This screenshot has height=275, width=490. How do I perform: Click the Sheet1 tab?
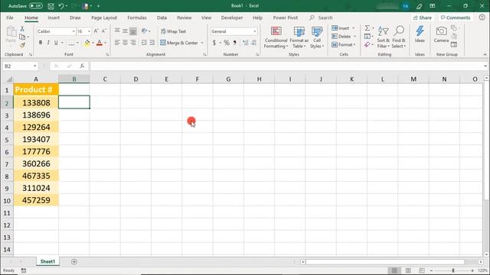47,261
